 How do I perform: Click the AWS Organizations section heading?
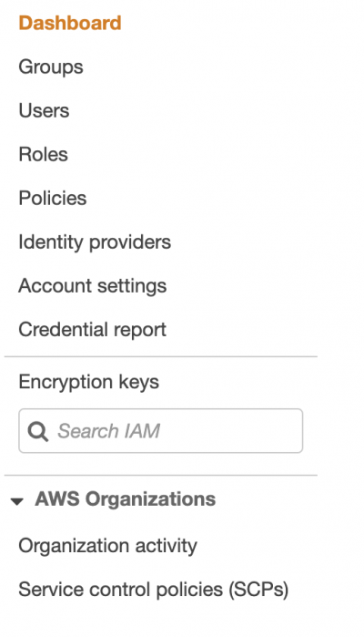[x=125, y=498]
